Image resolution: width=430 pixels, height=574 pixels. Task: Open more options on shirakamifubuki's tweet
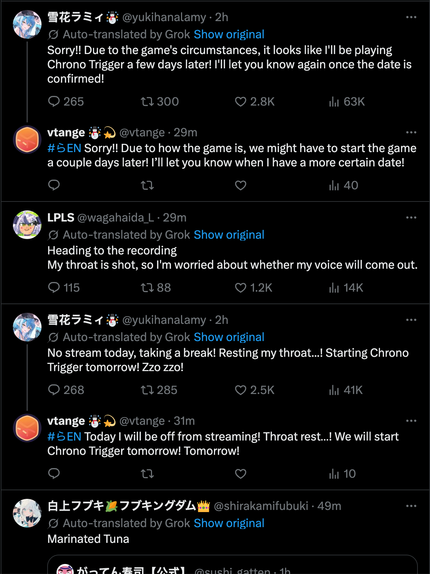[x=411, y=506]
